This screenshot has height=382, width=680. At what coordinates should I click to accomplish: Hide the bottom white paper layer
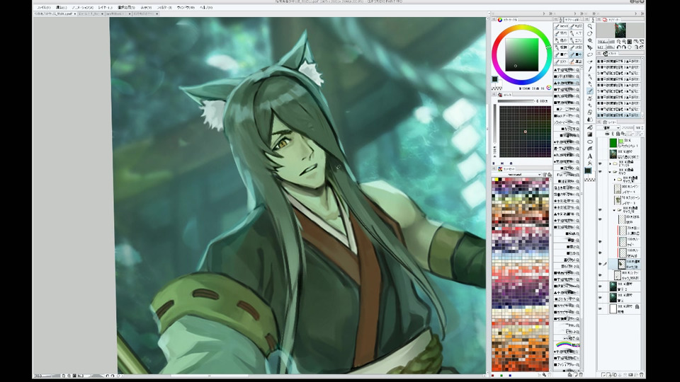pyautogui.click(x=601, y=308)
